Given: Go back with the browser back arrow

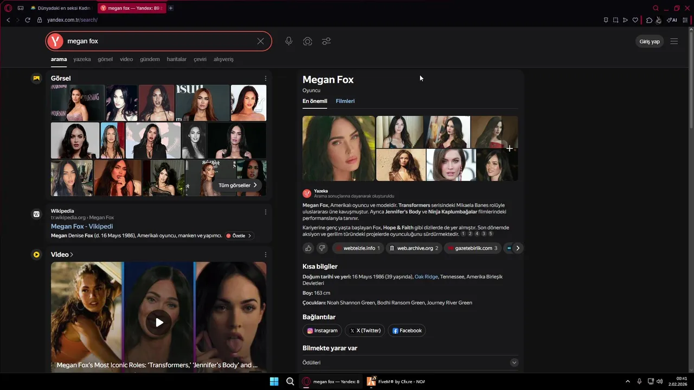Looking at the screenshot, I should point(8,20).
